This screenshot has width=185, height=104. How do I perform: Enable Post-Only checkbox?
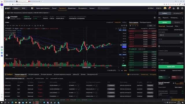(x=159, y=70)
